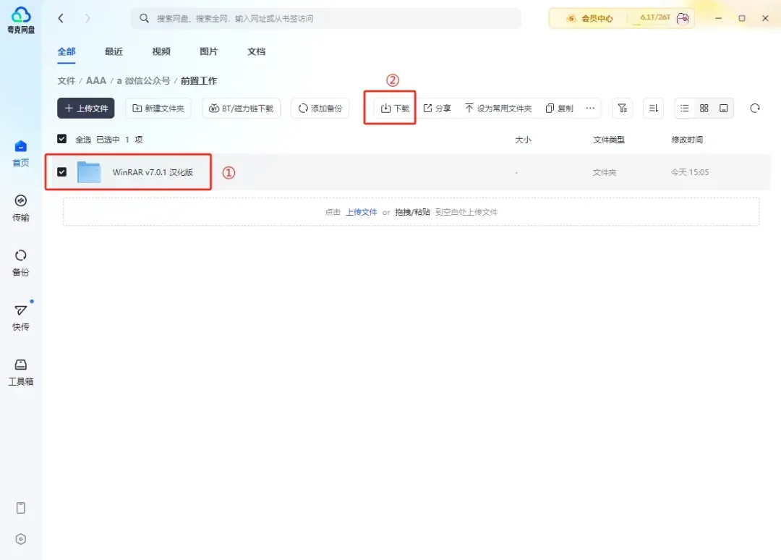Screen dimensions: 781x560
Task: Click the search magnifier icon
Action: click(x=144, y=18)
